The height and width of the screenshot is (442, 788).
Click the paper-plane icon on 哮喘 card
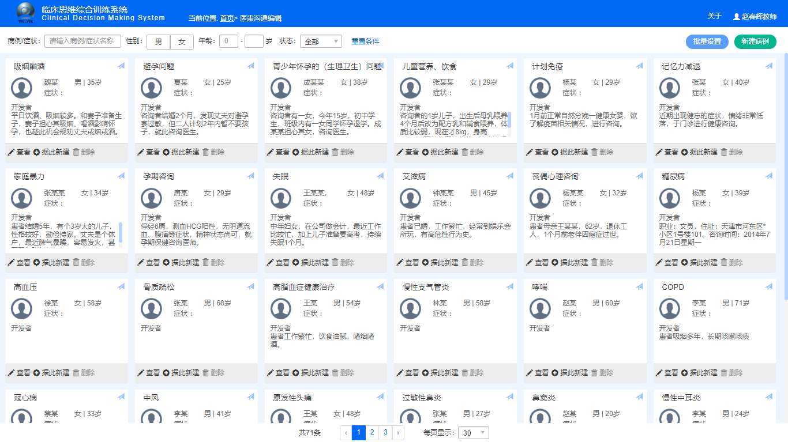[640, 287]
